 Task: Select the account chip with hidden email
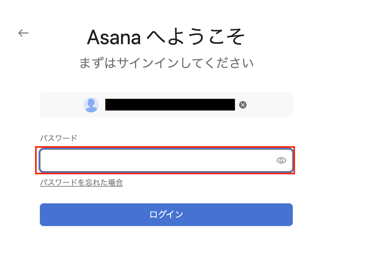click(166, 105)
